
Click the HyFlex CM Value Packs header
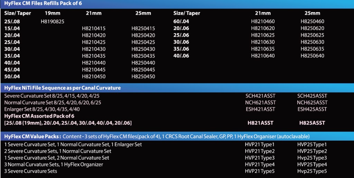33,136
